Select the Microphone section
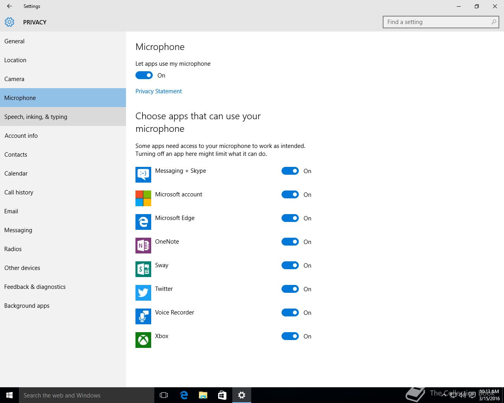Viewport: 504px width, 403px height. 63,98
